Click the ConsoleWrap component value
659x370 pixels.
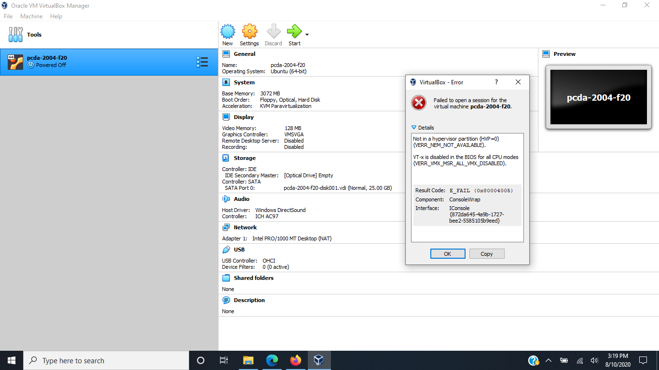coord(465,199)
